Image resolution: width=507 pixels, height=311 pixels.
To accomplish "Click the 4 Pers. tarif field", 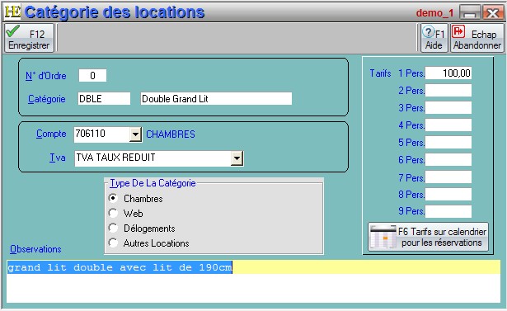I will pos(448,125).
